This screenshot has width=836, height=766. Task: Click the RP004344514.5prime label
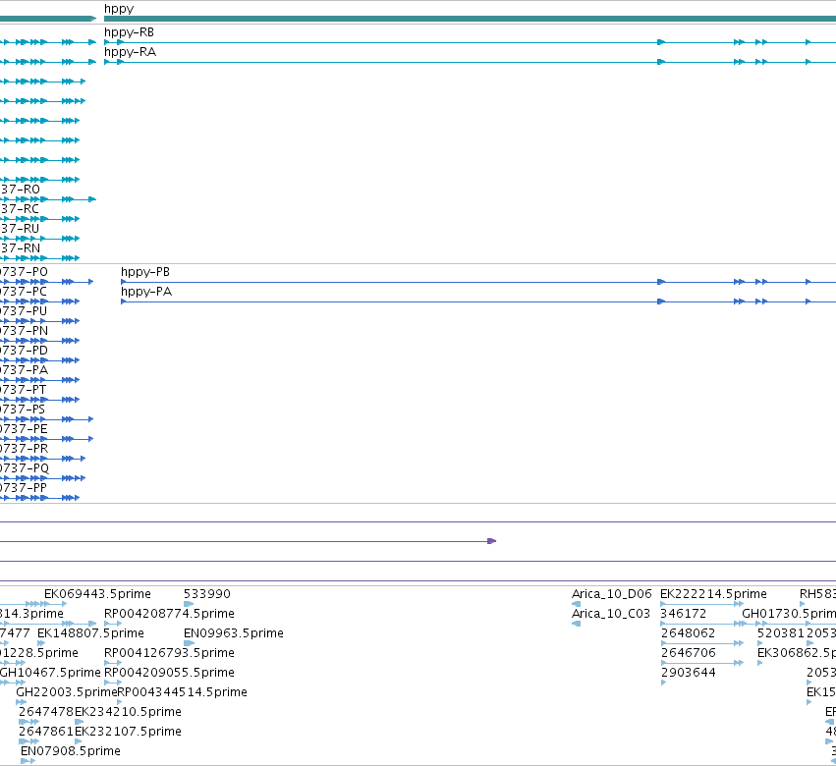pos(182,692)
